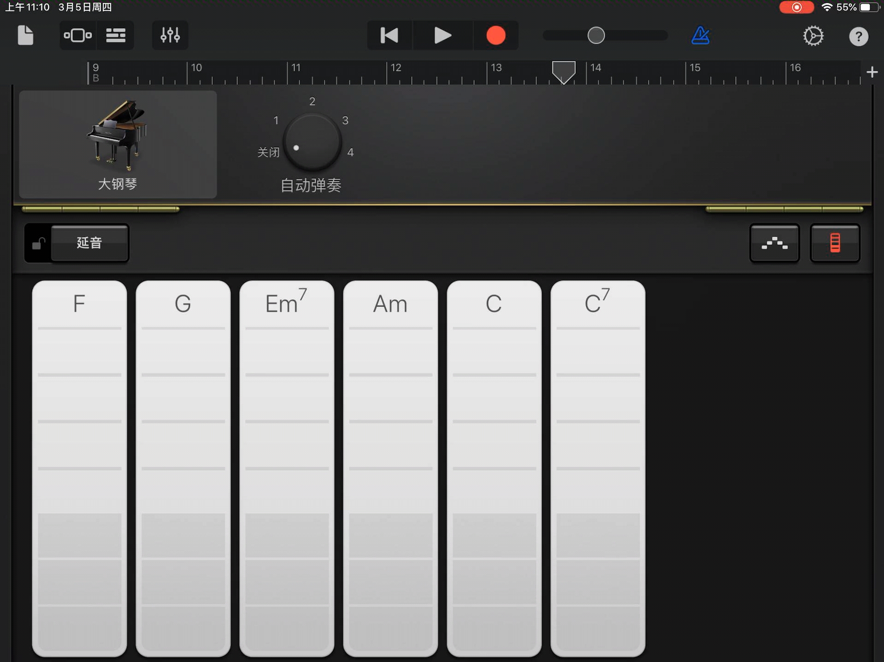884x662 pixels.
Task: Click the 自动弹奏 Autoplay knob
Action: click(312, 142)
